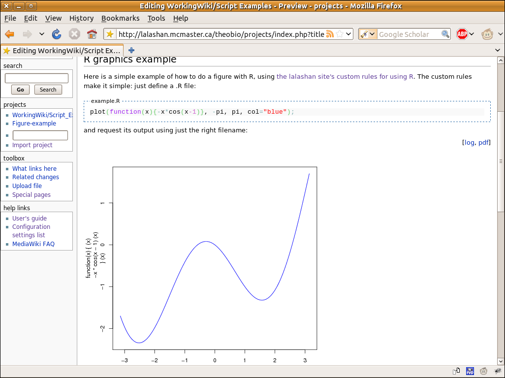Click the Stop loading button
This screenshot has height=378, width=505.
point(74,34)
